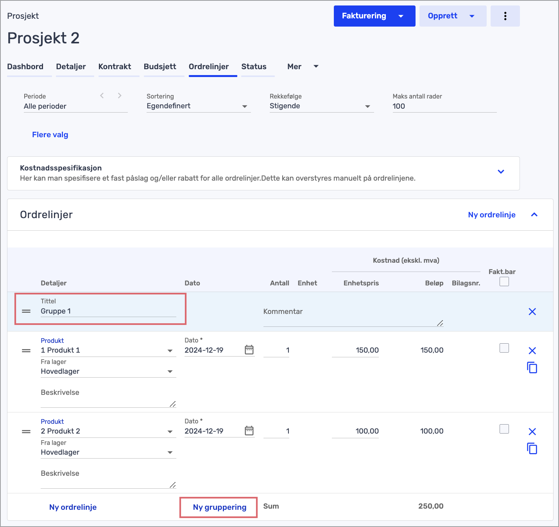The height and width of the screenshot is (527, 559).
Task: Click the Ny gruppering link
Action: (x=220, y=507)
